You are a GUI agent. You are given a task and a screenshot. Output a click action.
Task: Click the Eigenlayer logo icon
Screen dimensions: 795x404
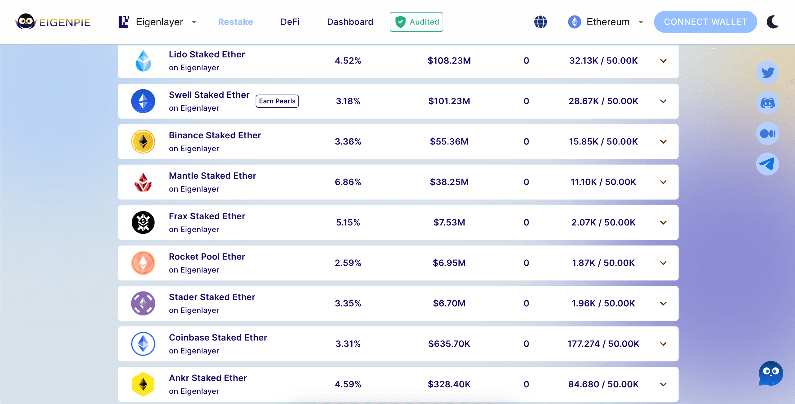pyautogui.click(x=124, y=22)
